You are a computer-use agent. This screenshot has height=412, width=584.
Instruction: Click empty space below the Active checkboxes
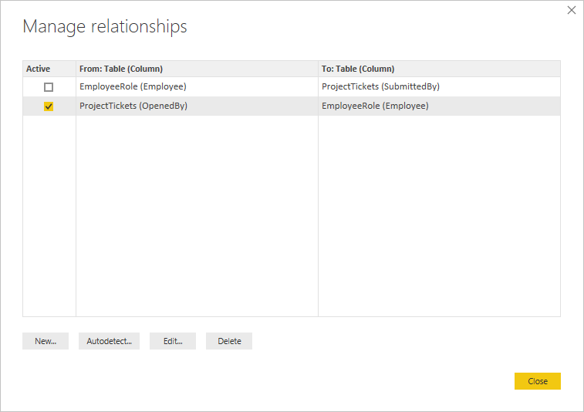pyautogui.click(x=49, y=216)
